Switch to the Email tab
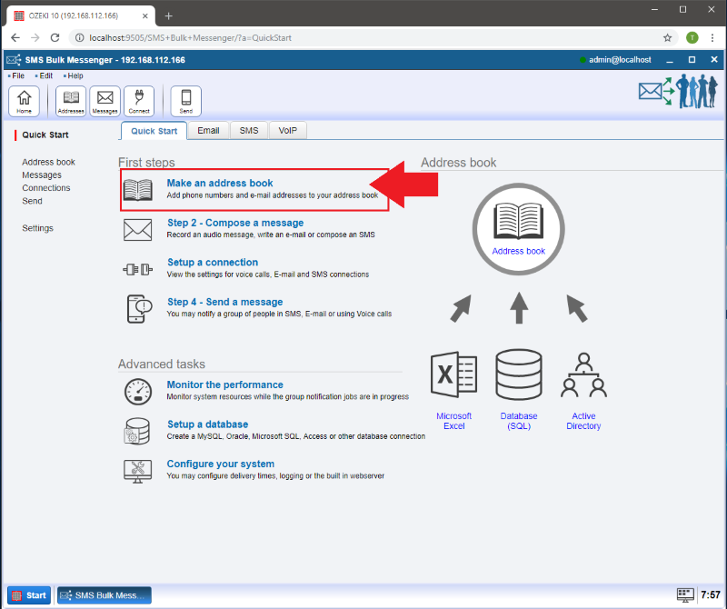Screen dimensions: 727x609 [x=208, y=130]
